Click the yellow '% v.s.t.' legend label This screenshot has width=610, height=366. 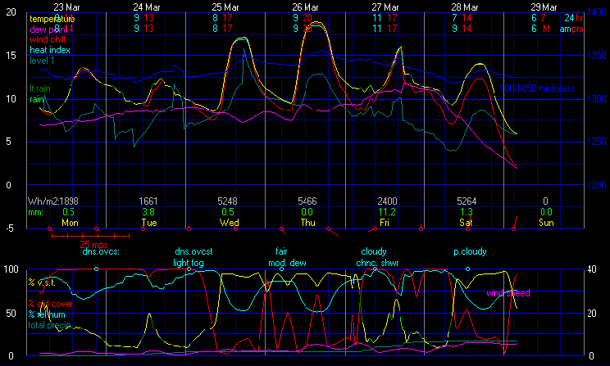42,282
